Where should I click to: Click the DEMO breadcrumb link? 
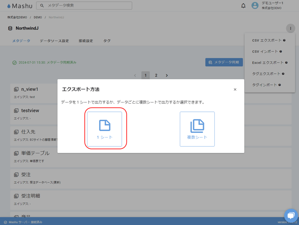click(x=38, y=17)
